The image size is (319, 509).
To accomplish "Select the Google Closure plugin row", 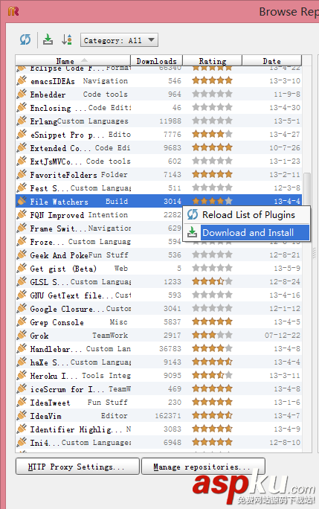I will click(x=158, y=308).
